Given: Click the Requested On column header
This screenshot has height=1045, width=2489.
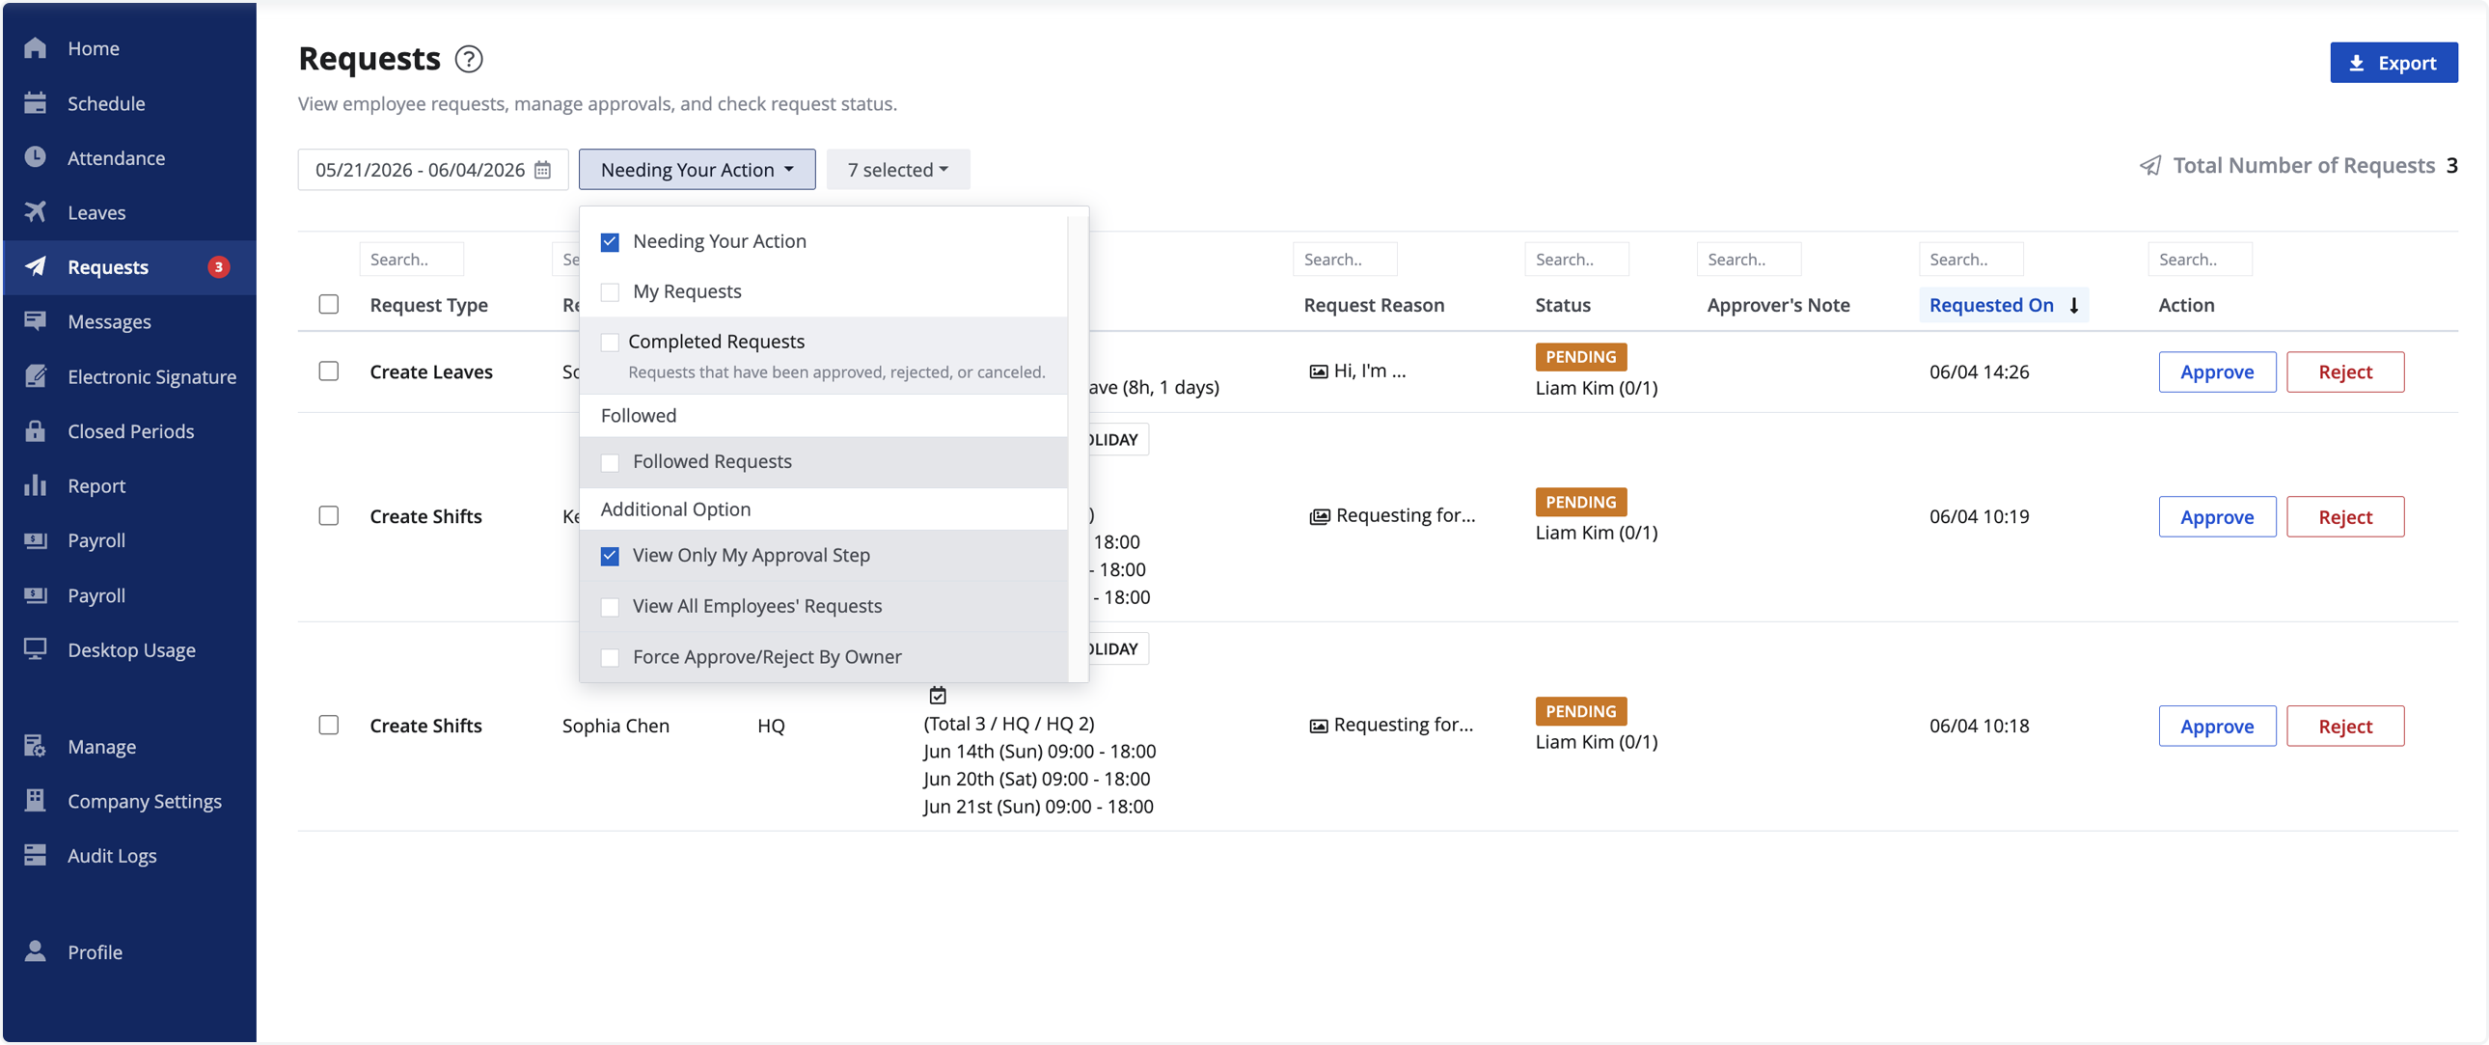Looking at the screenshot, I should (2003, 306).
